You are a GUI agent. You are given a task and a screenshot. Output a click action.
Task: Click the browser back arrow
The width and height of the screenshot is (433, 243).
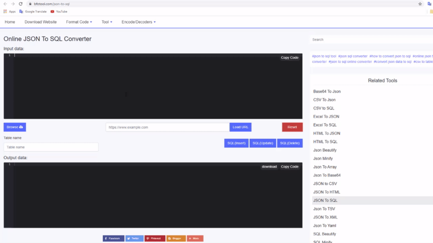5,4
